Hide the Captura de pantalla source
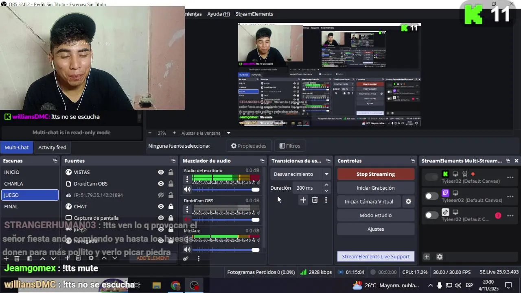Viewport: 521px width, 293px height. coord(161,218)
